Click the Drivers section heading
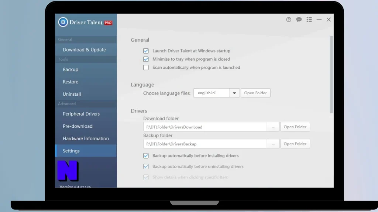Image resolution: width=378 pixels, height=212 pixels. tap(139, 111)
